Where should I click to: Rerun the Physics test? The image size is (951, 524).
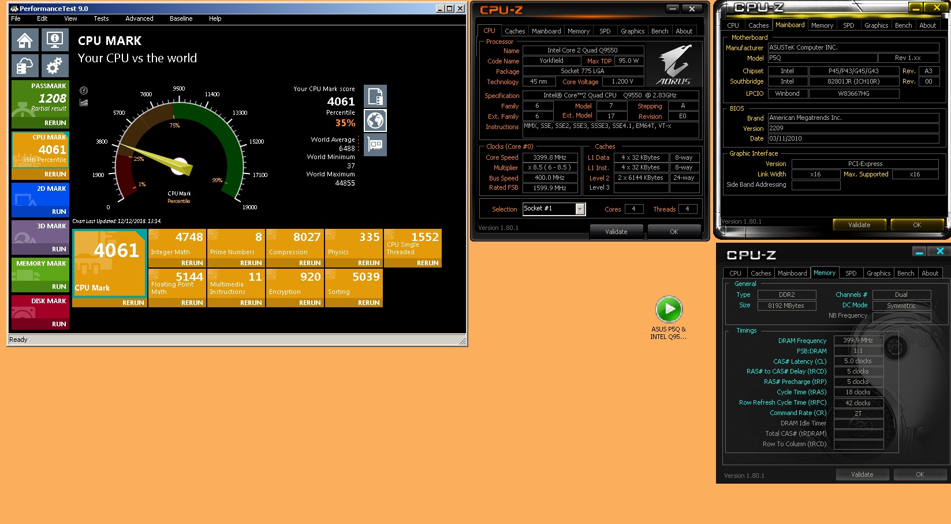(368, 263)
